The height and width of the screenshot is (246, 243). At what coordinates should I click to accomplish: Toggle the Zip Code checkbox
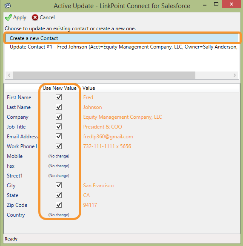59,205
